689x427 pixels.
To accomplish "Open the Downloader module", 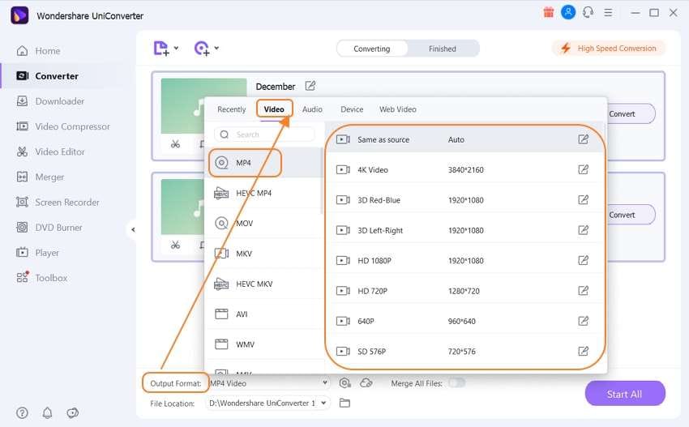I will point(50,101).
